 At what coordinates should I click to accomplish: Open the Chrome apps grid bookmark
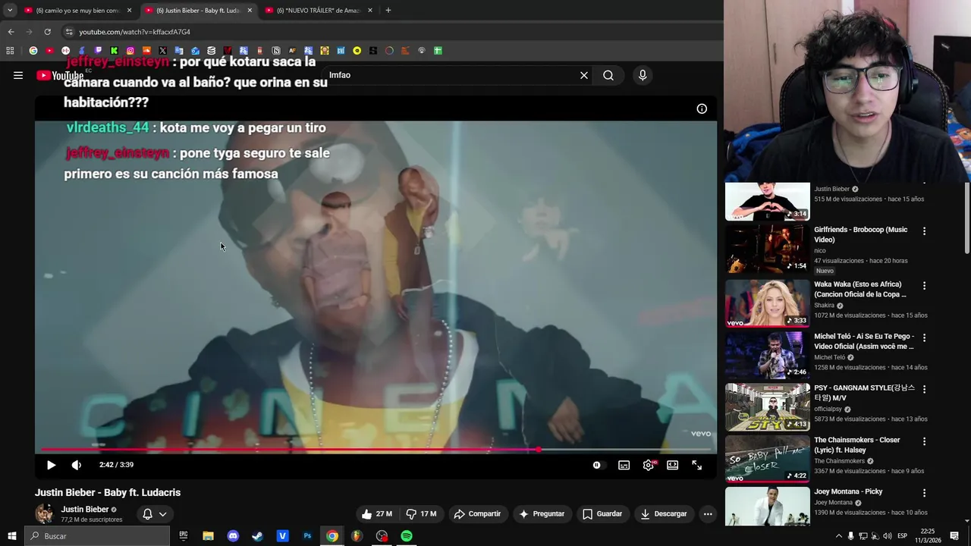10,51
